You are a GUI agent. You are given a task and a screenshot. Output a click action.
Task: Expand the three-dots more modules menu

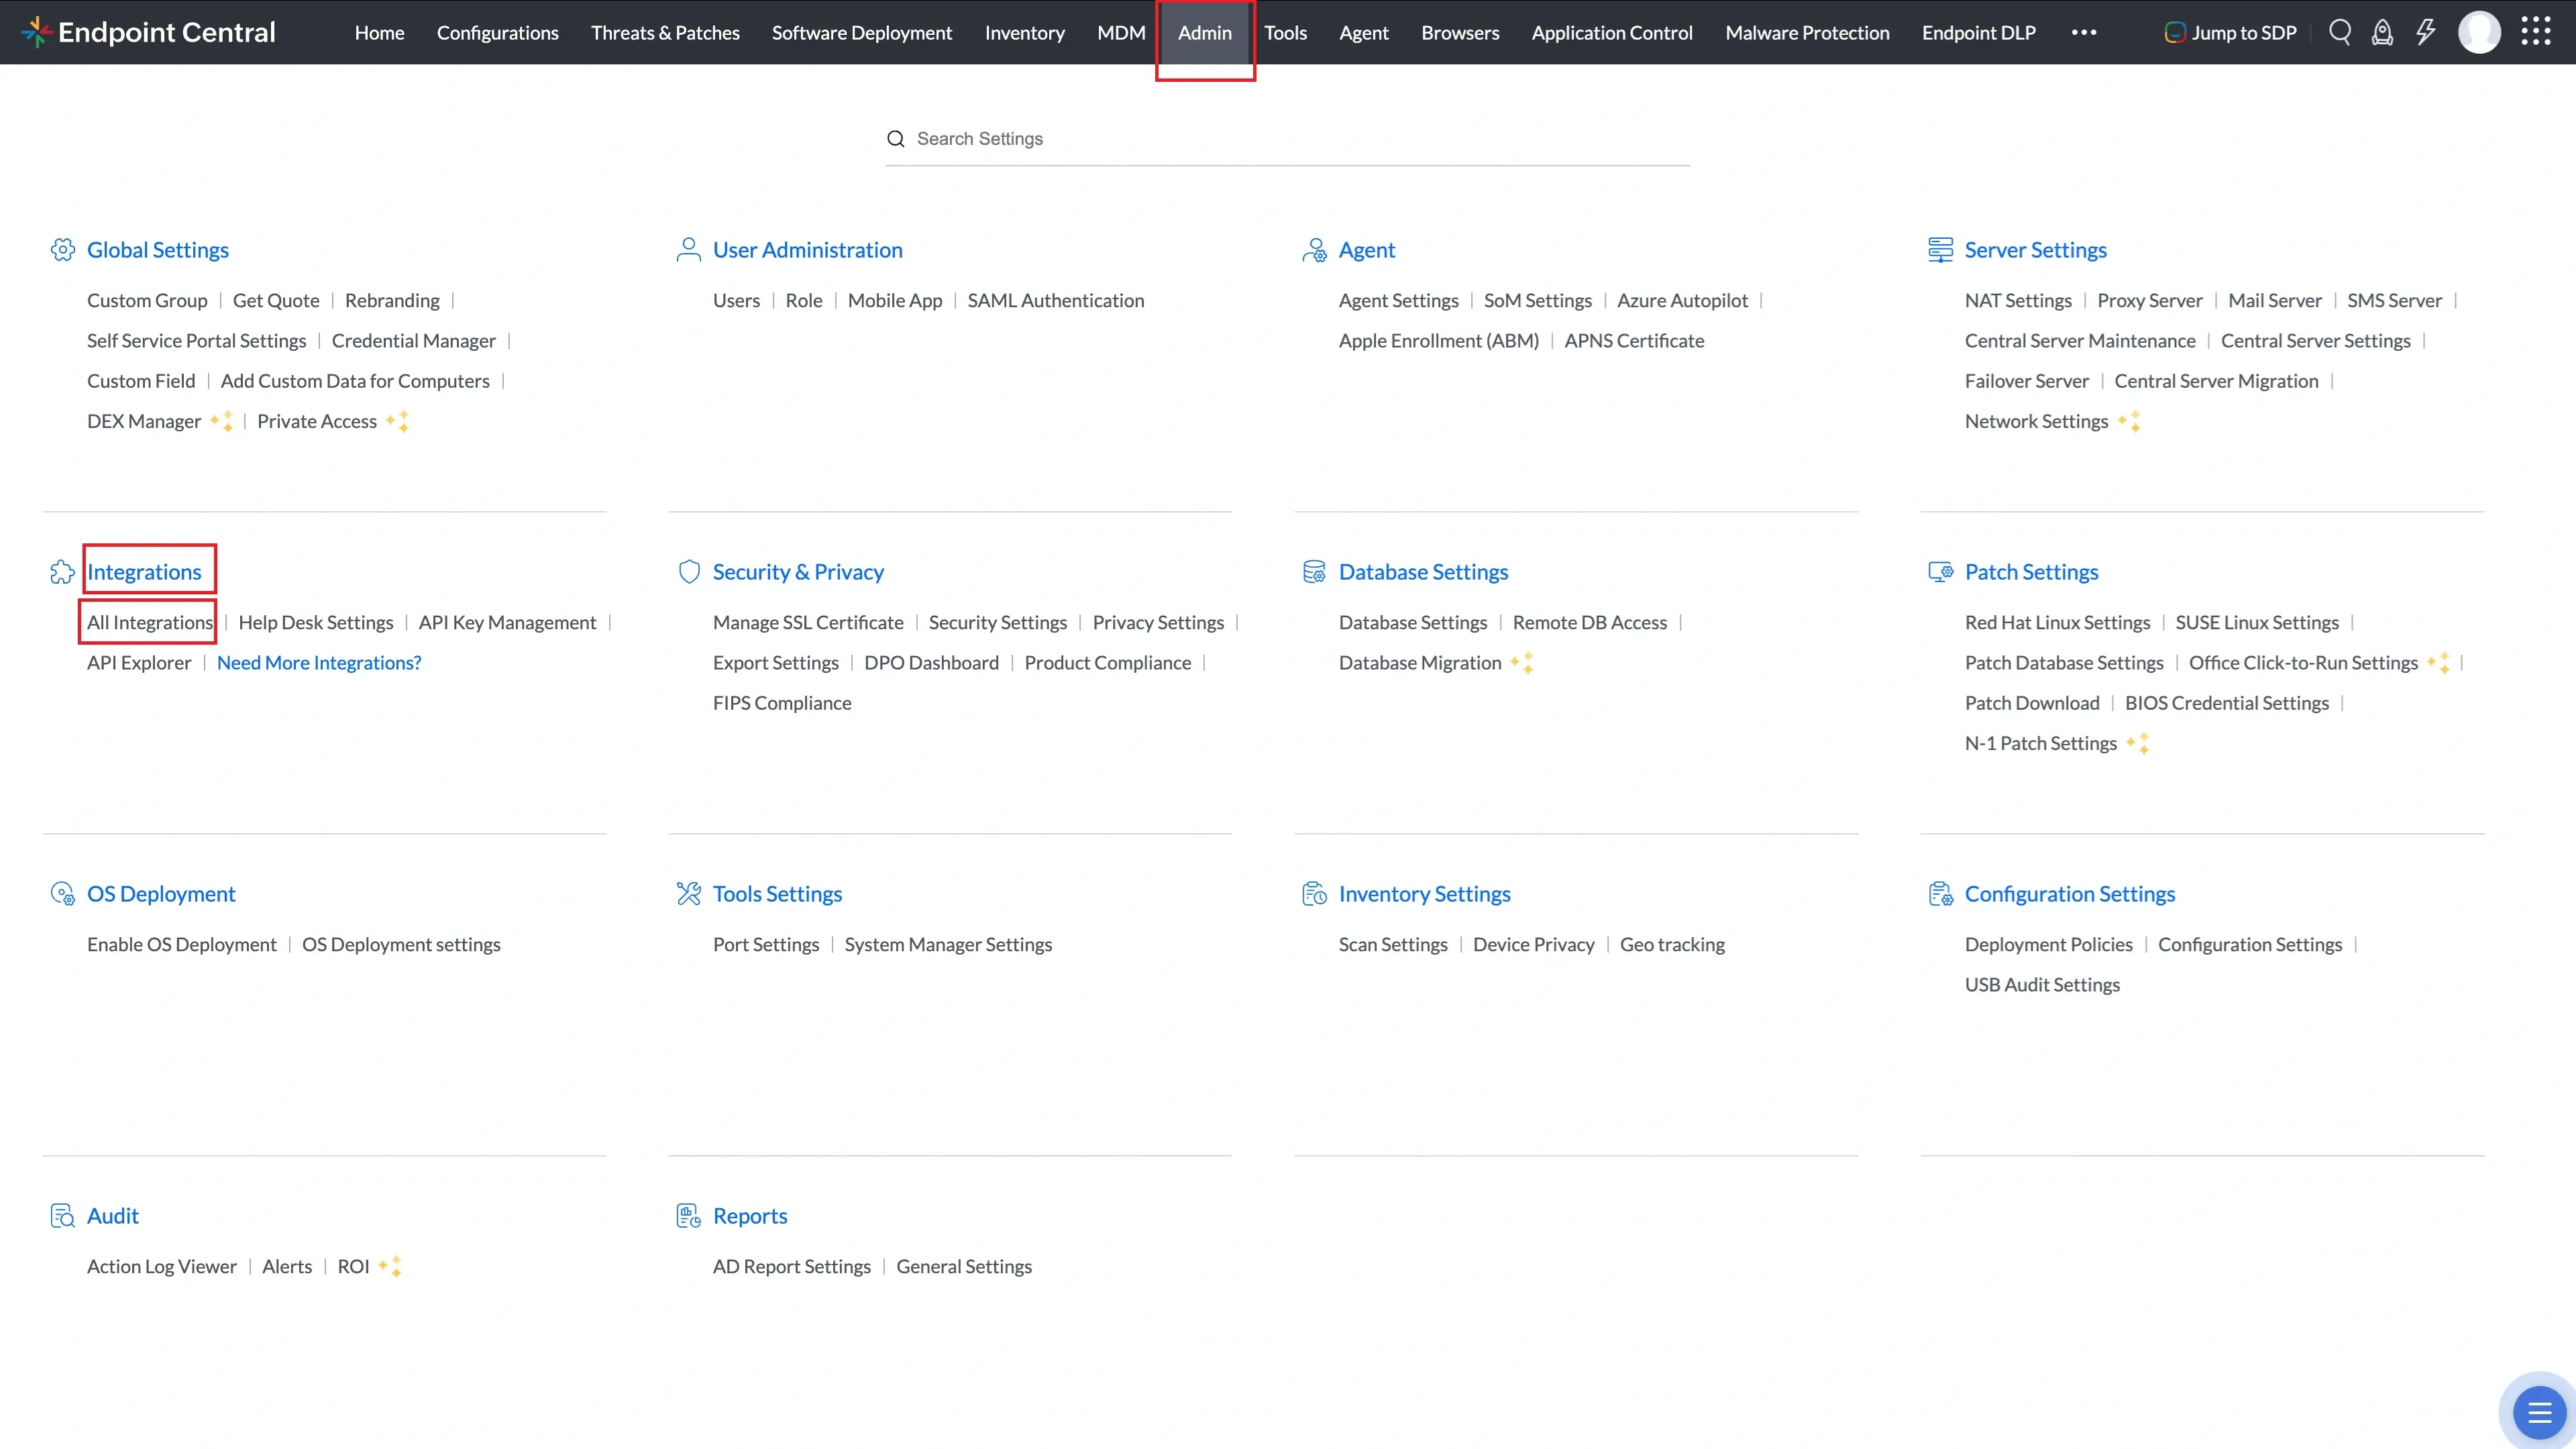tap(2084, 32)
